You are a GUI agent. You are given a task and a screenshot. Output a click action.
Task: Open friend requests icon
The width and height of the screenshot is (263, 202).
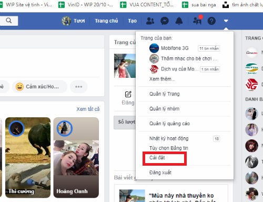(x=150, y=21)
